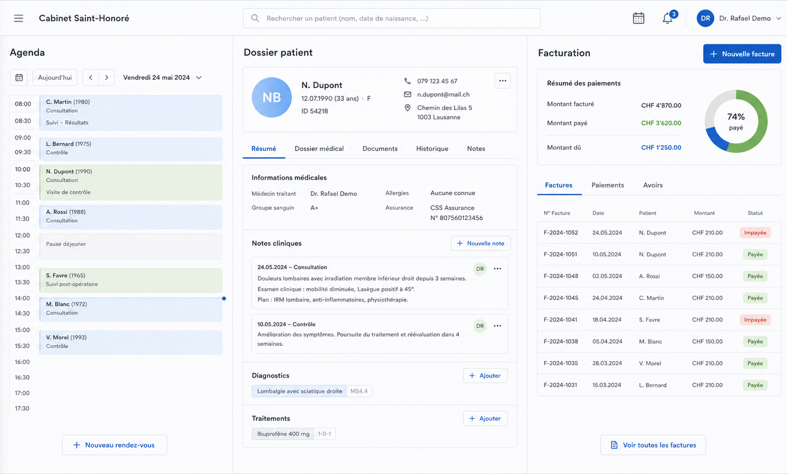The image size is (787, 474).
Task: Open invoice F-2024-1031
Action: pos(659,385)
